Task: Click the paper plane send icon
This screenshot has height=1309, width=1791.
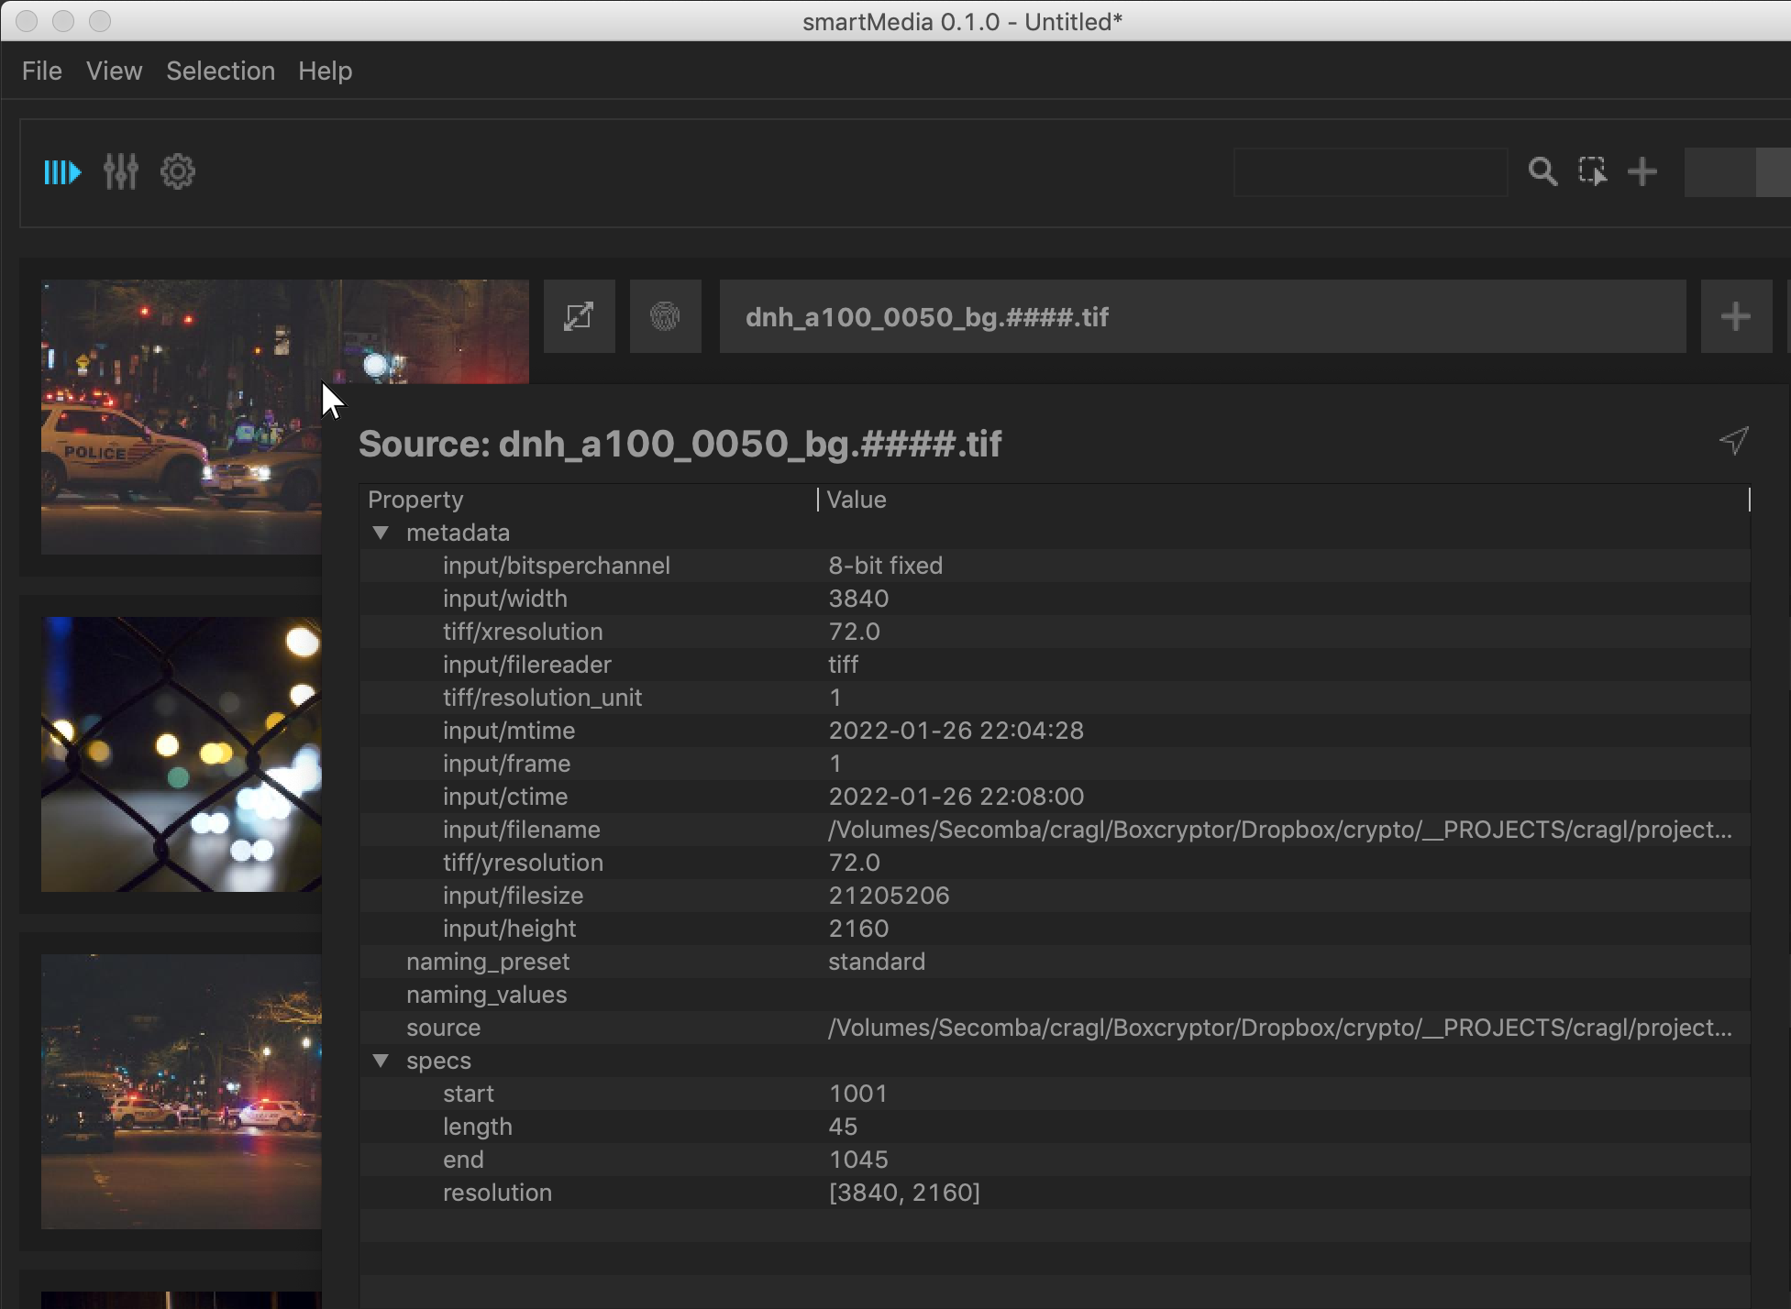Action: [x=1733, y=441]
